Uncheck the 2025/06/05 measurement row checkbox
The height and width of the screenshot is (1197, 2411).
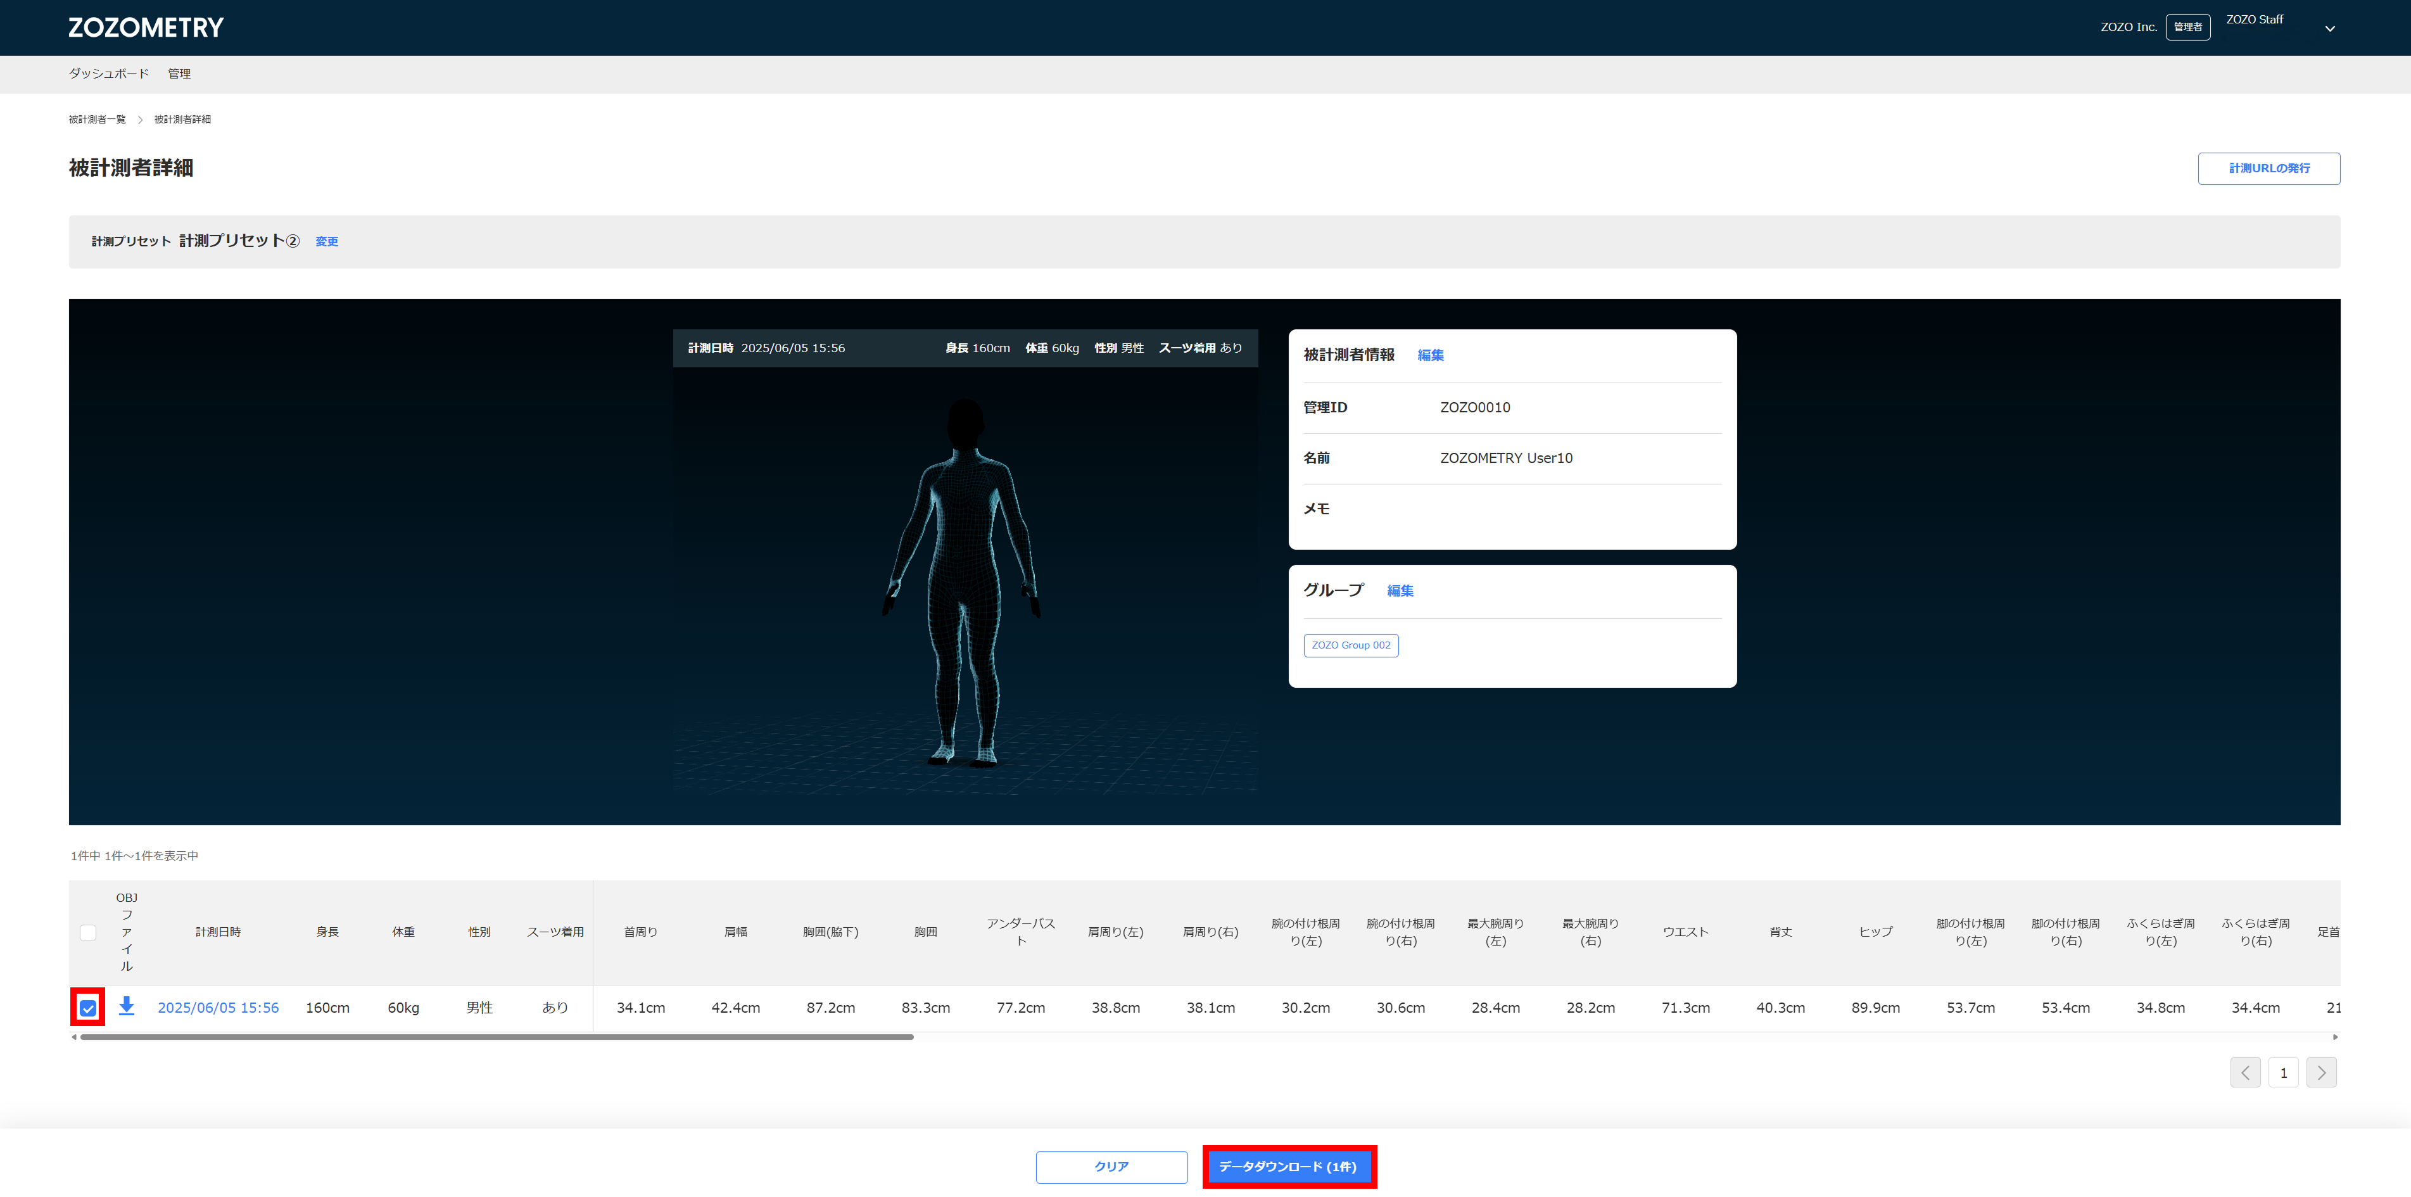coord(88,1008)
